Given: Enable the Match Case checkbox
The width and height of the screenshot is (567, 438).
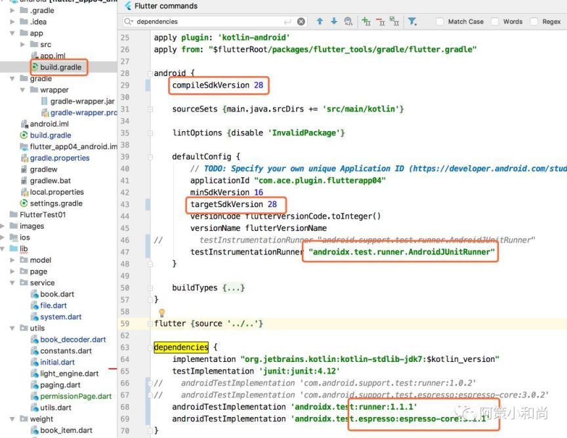Looking at the screenshot, I should [x=440, y=22].
